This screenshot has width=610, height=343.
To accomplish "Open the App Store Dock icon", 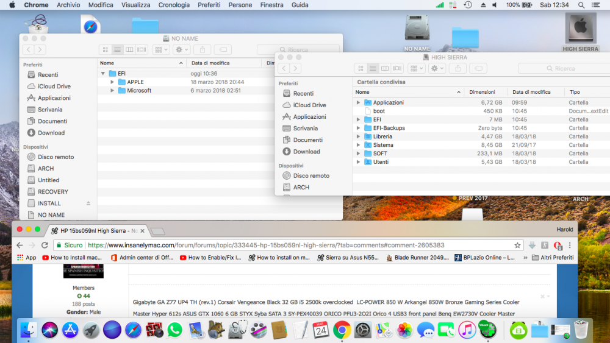I will (x=70, y=330).
